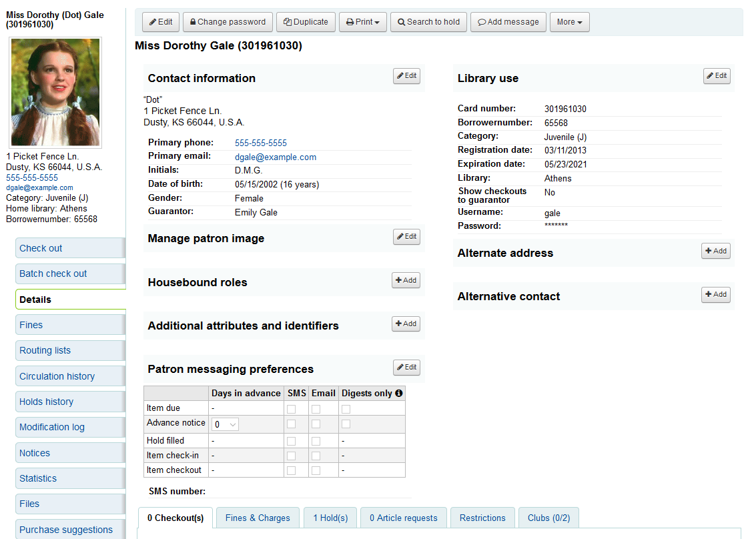
Task: Click Search to hold magnifier button
Action: pos(428,22)
